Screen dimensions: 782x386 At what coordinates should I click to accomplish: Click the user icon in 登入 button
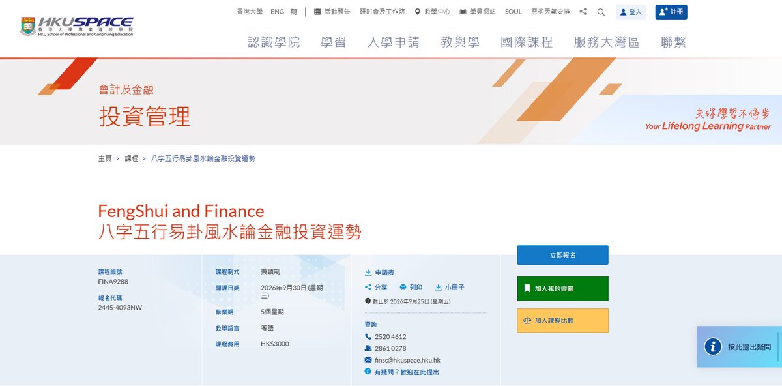623,12
